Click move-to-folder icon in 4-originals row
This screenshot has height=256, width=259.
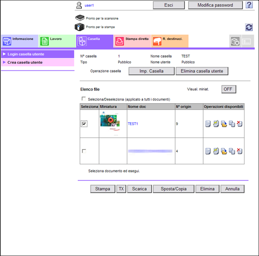pyautogui.click(x=224, y=151)
